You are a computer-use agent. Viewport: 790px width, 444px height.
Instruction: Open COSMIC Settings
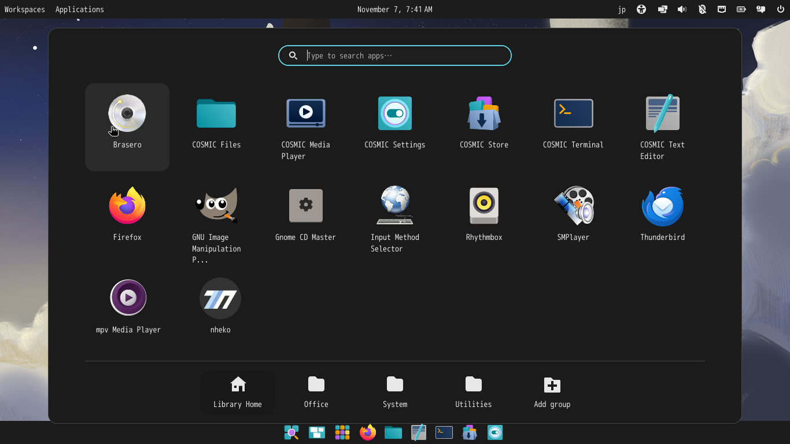pyautogui.click(x=394, y=113)
